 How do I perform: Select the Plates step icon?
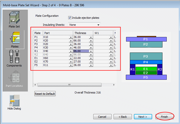pos(15,39)
